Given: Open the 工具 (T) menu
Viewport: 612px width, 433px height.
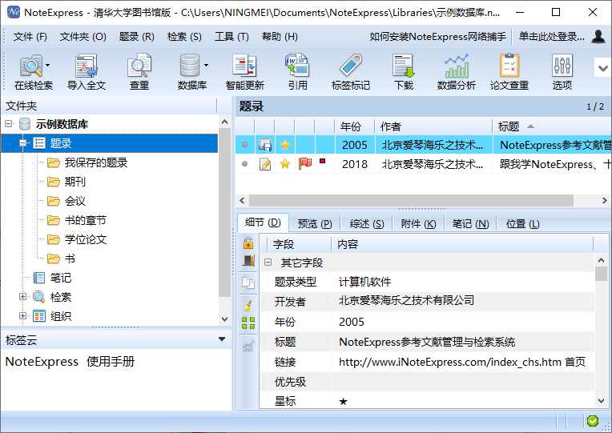Looking at the screenshot, I should click(232, 37).
